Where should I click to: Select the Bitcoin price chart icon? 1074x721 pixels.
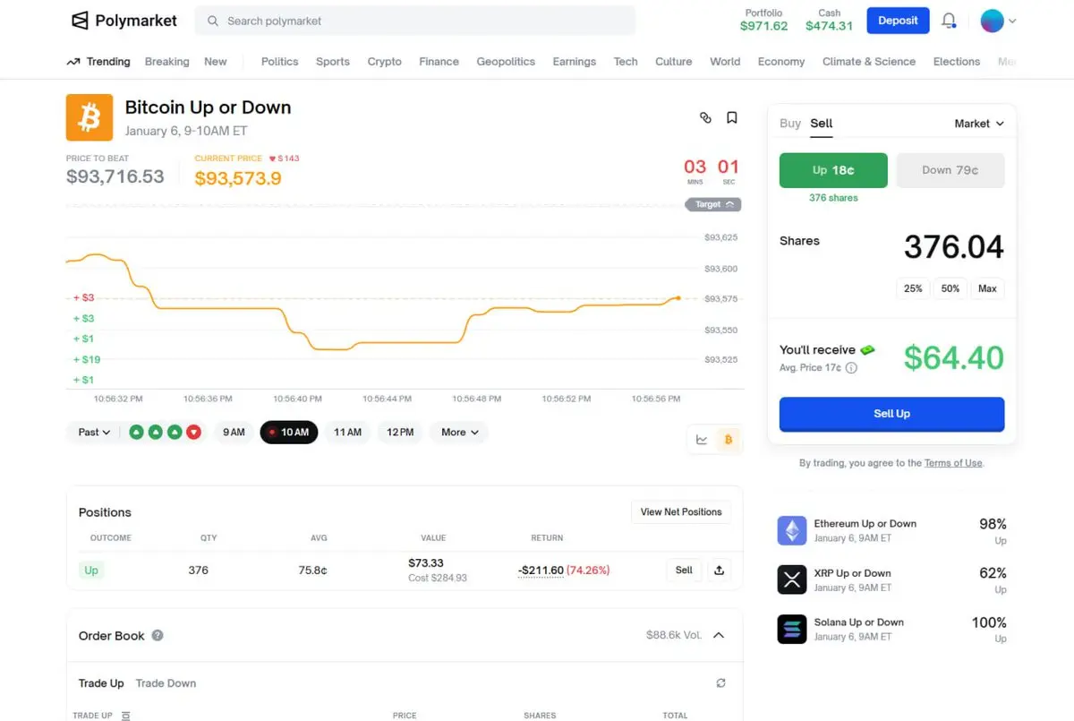728,440
